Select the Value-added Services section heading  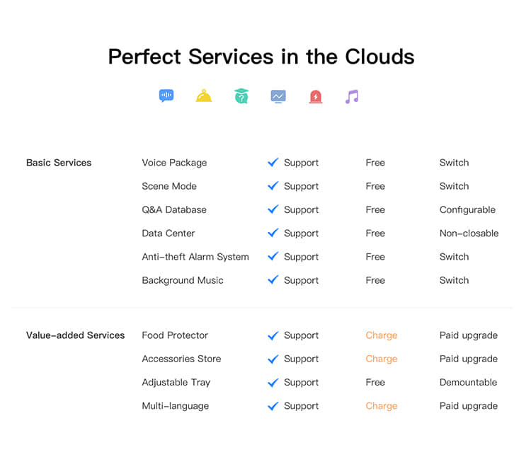click(76, 335)
